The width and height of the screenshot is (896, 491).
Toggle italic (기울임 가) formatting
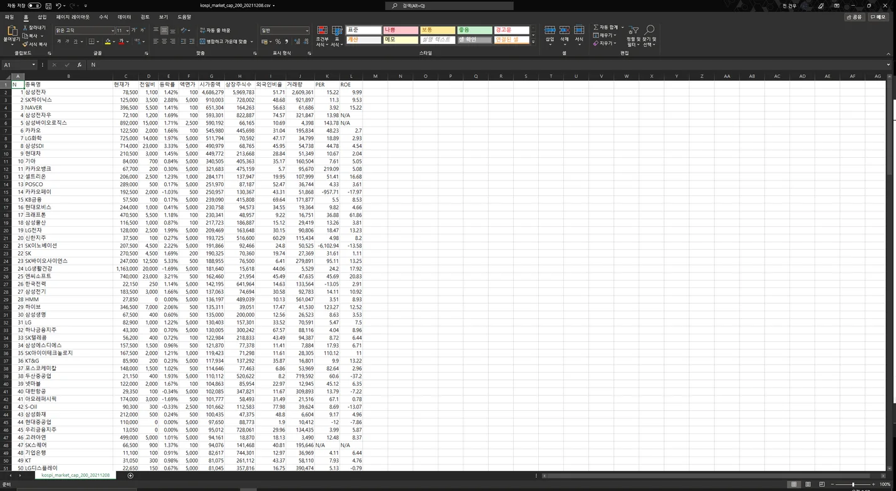(67, 42)
